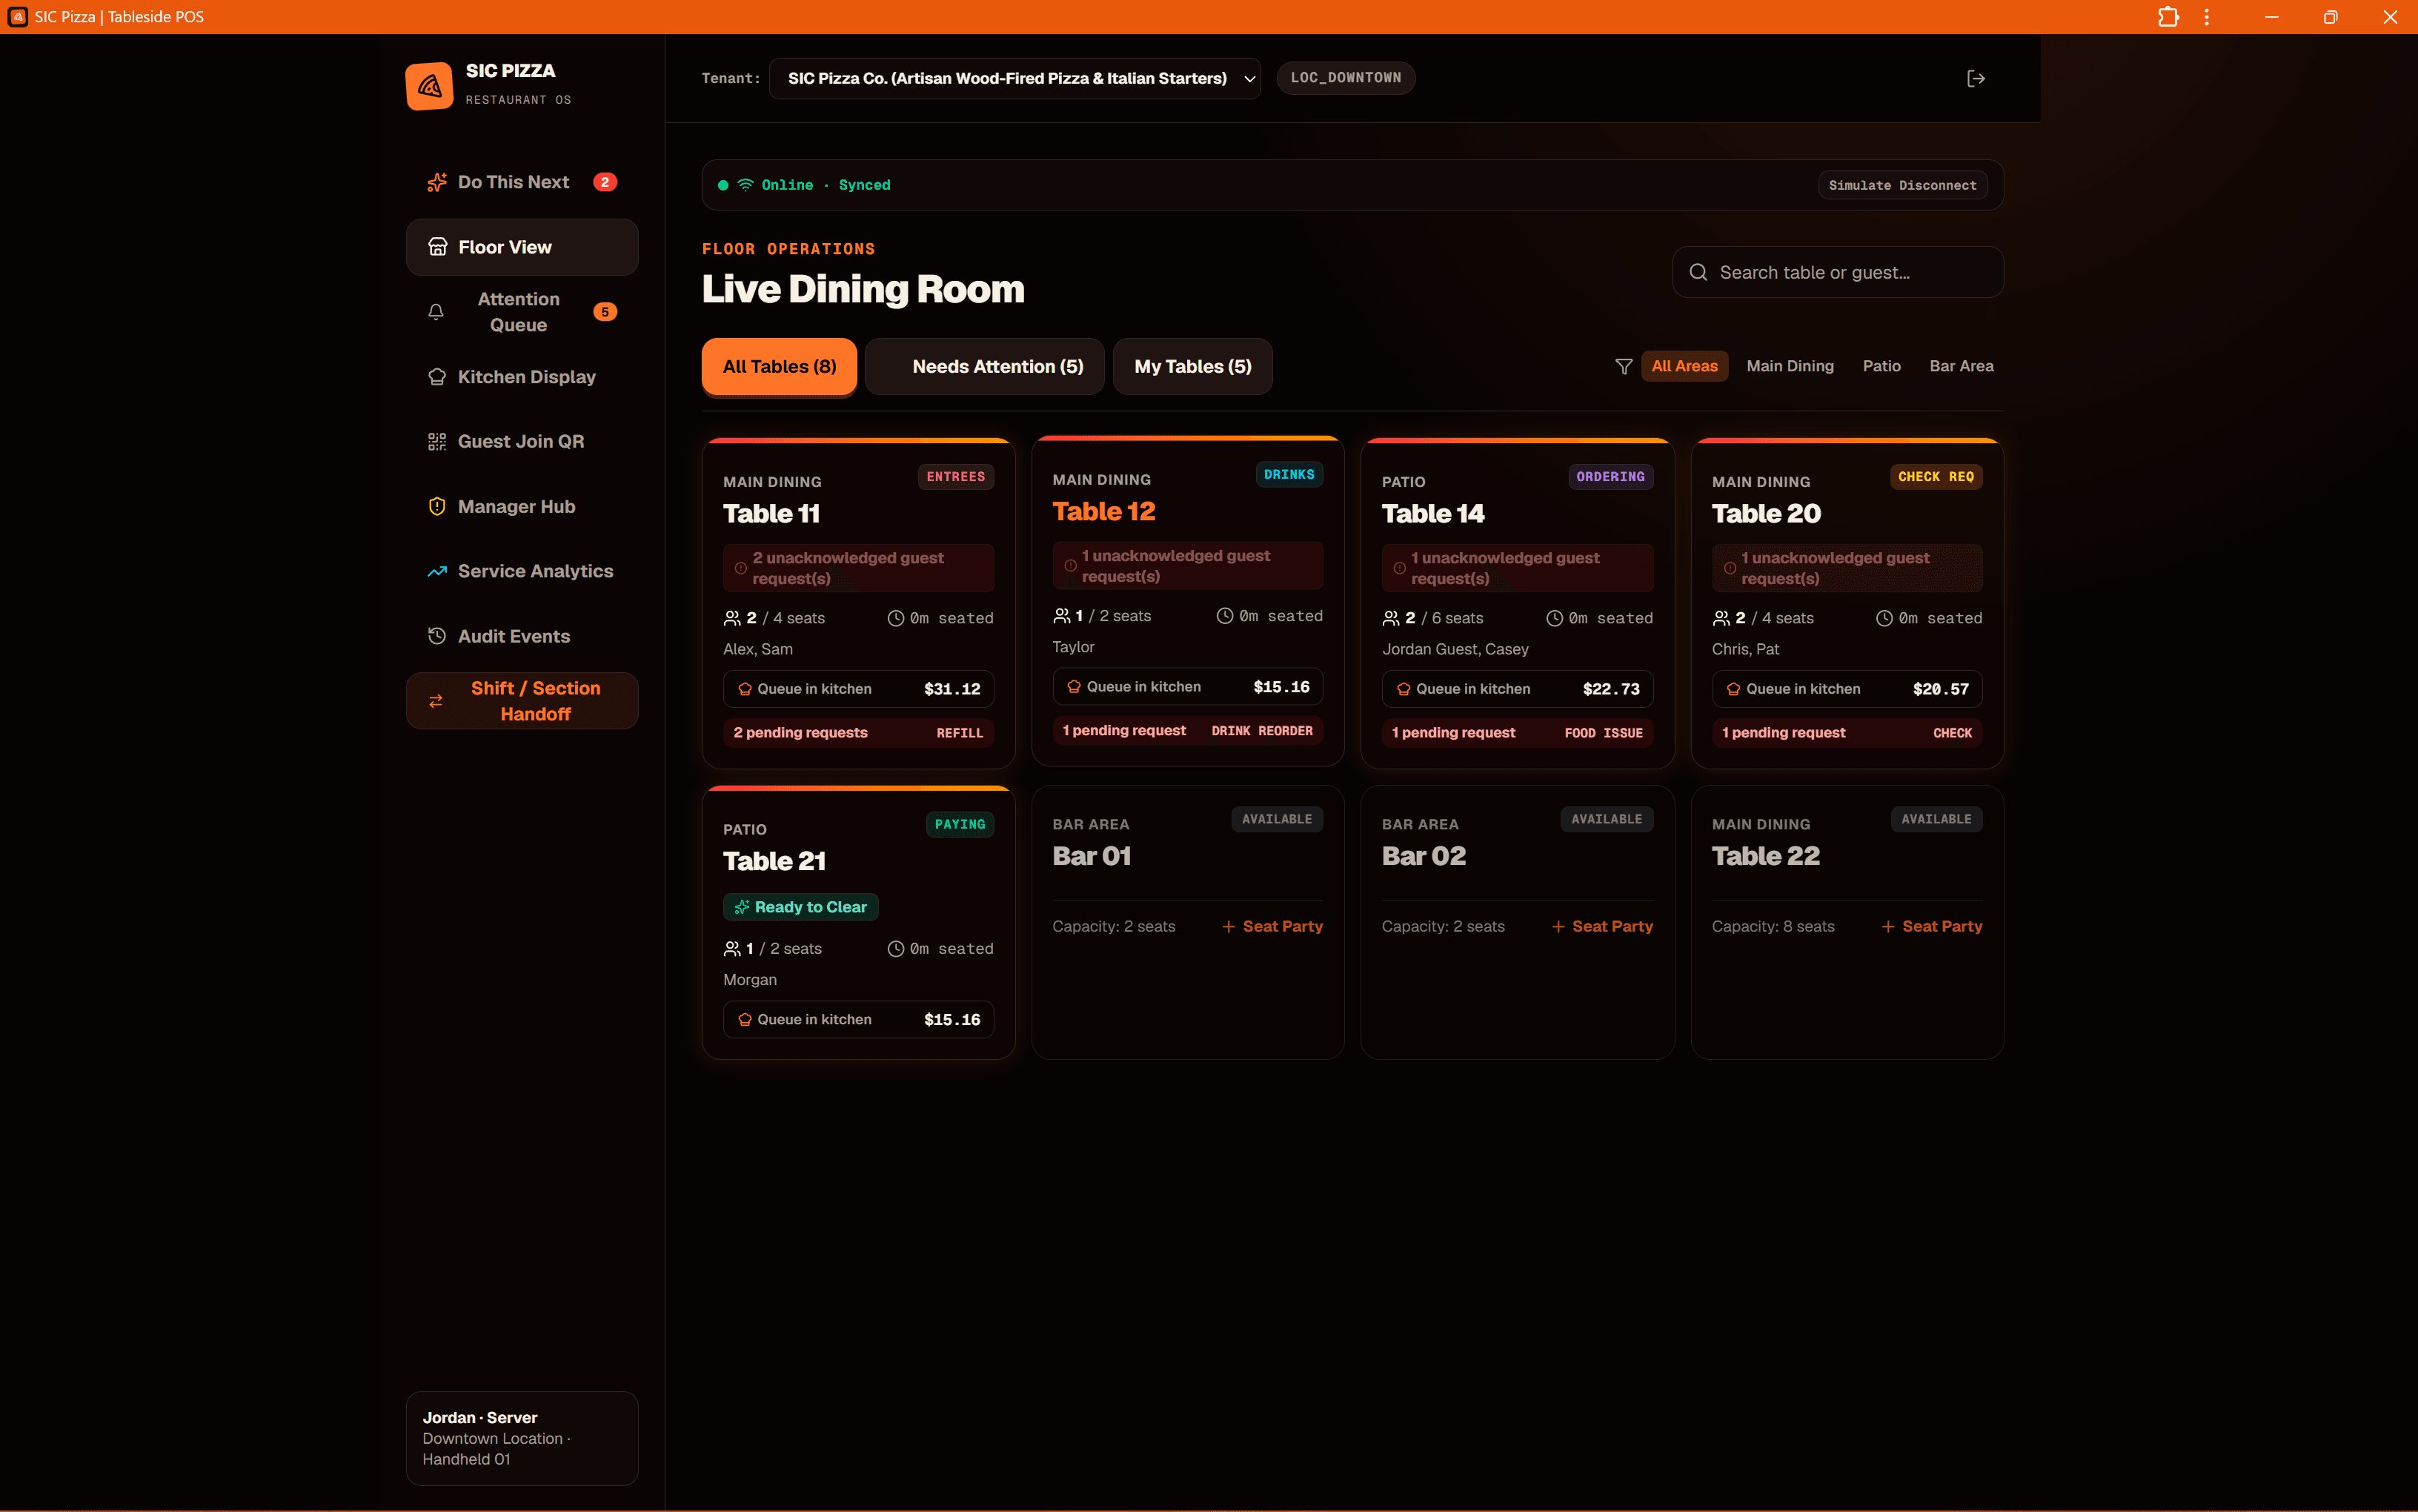Image resolution: width=2418 pixels, height=1512 pixels.
Task: Click Jordan Server user profile card
Action: point(522,1438)
